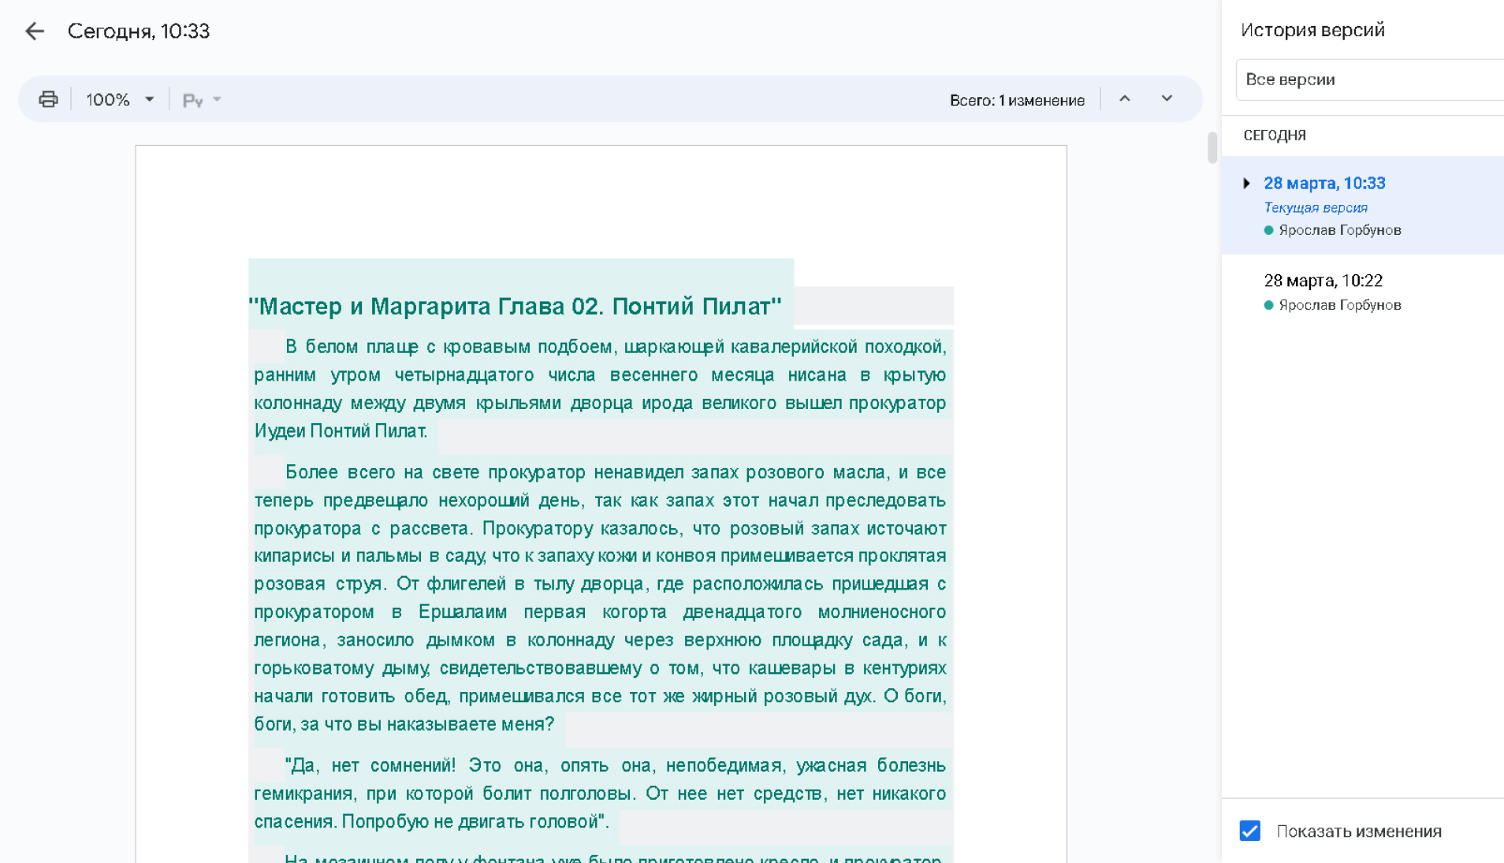Viewport: 1504px width, 863px height.
Task: Open the spell check dropdown arrow
Action: click(x=218, y=99)
